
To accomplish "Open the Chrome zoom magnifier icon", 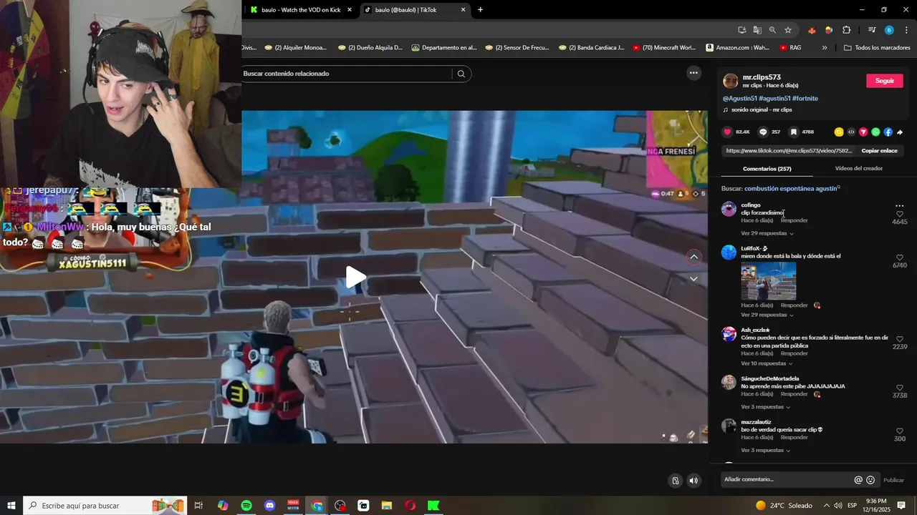I will pyautogui.click(x=772, y=30).
